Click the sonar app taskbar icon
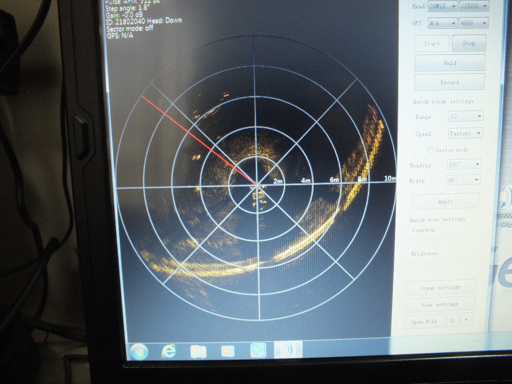This screenshot has height=384, width=512. [288, 350]
